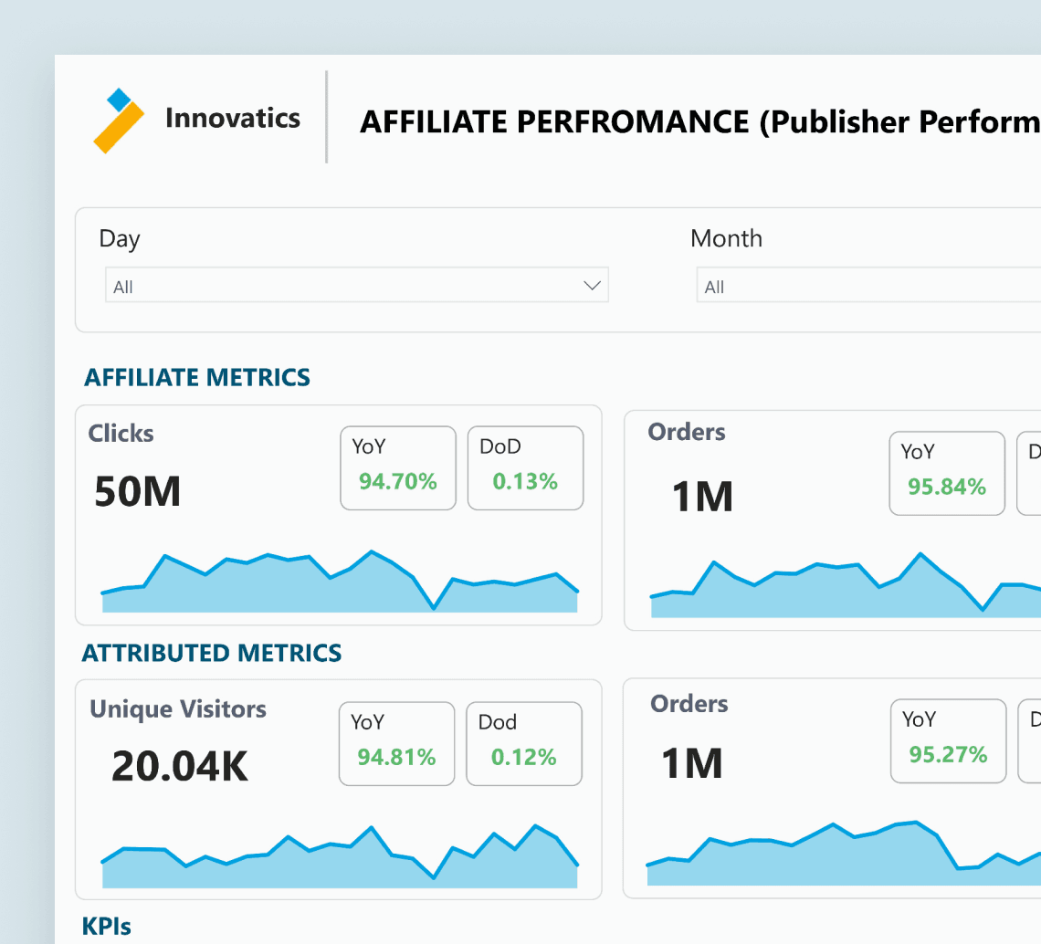Click the ATTRIBUTED METRICS section heading
The image size is (1041, 944).
click(212, 654)
